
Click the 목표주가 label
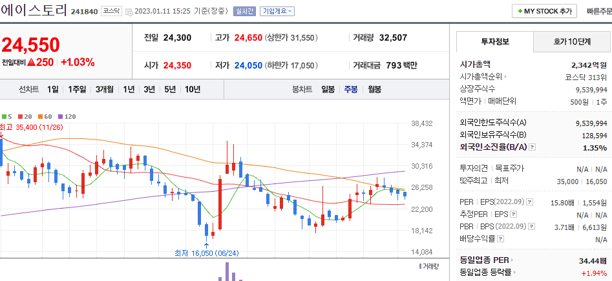point(510,169)
